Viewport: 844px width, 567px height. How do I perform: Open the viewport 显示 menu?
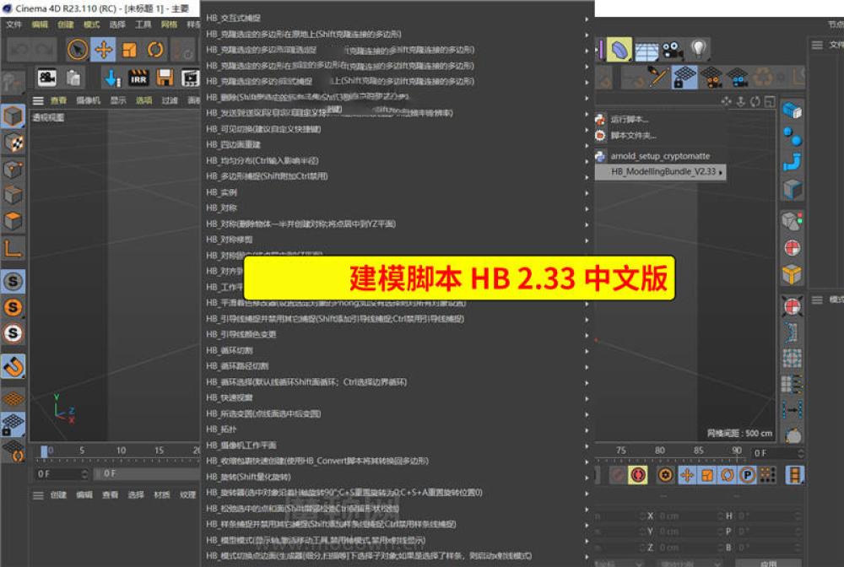pyautogui.click(x=118, y=100)
